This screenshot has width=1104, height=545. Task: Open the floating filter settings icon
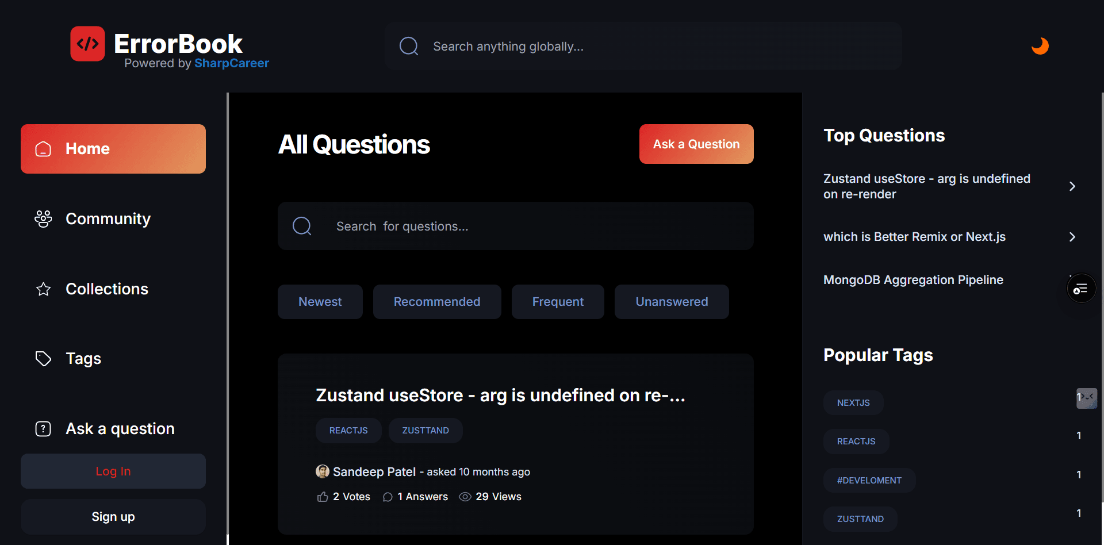tap(1081, 289)
